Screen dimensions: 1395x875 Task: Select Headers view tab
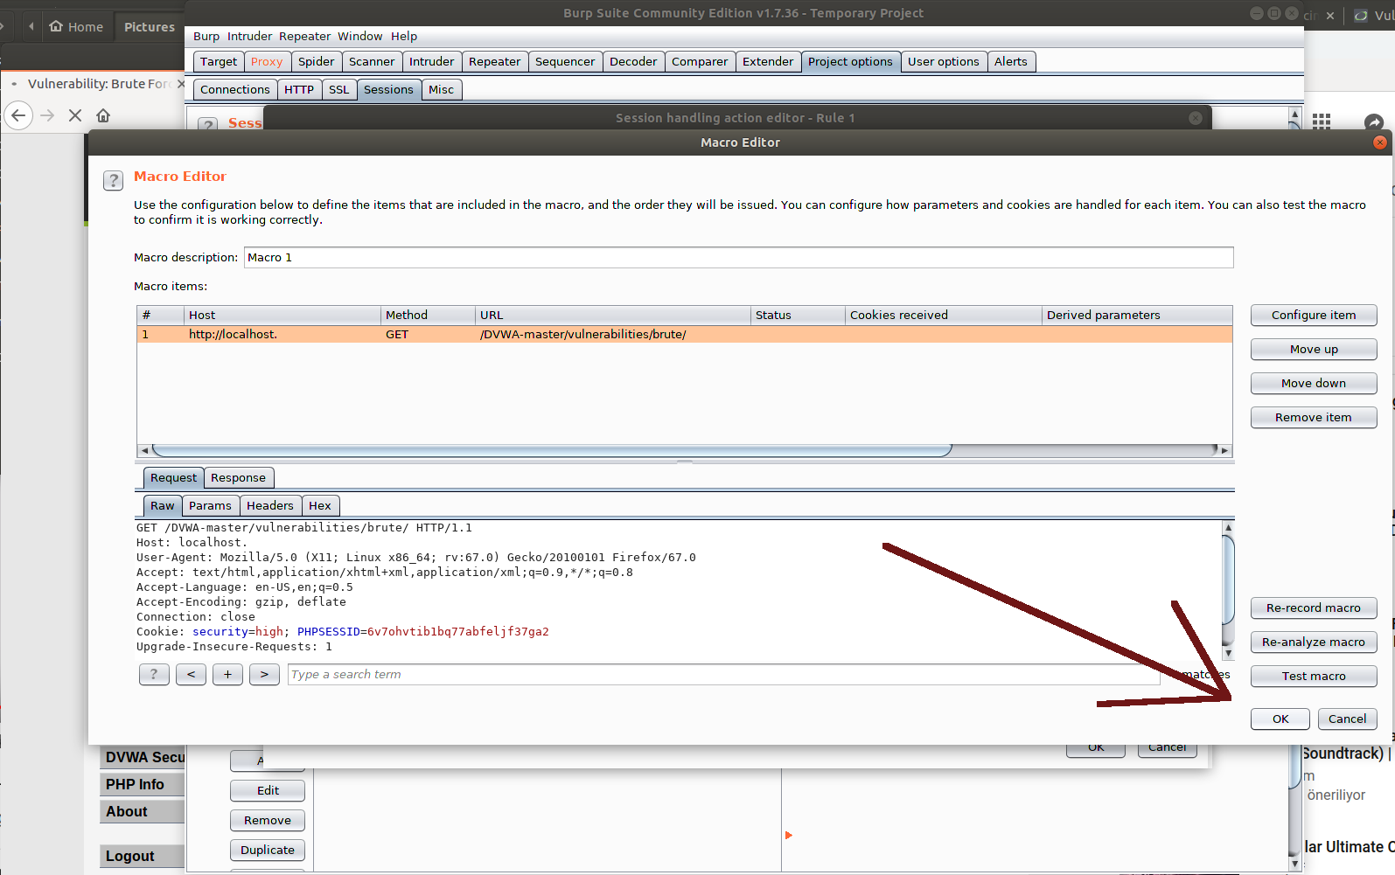tap(270, 505)
